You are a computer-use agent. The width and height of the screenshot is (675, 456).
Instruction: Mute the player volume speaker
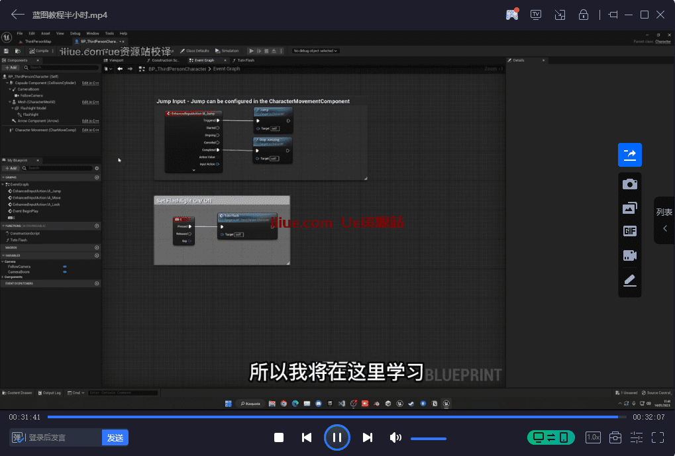(x=395, y=437)
